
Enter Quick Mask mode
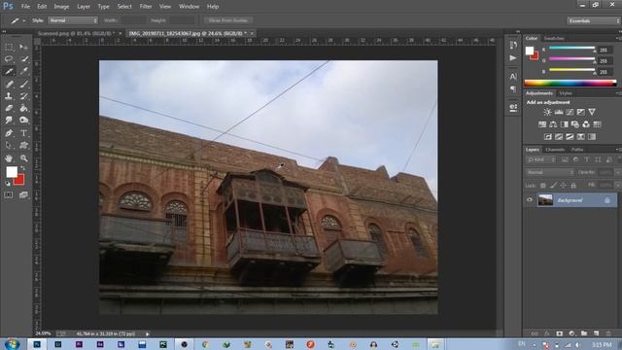point(9,194)
